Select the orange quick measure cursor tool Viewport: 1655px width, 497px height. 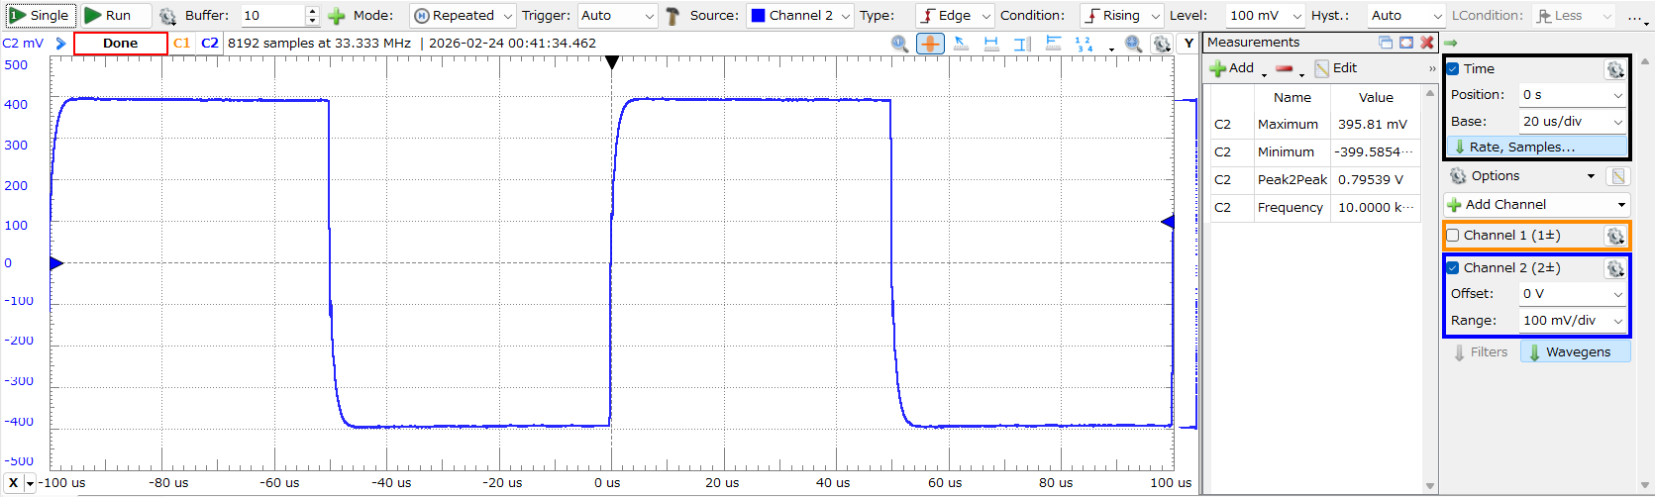(x=930, y=44)
